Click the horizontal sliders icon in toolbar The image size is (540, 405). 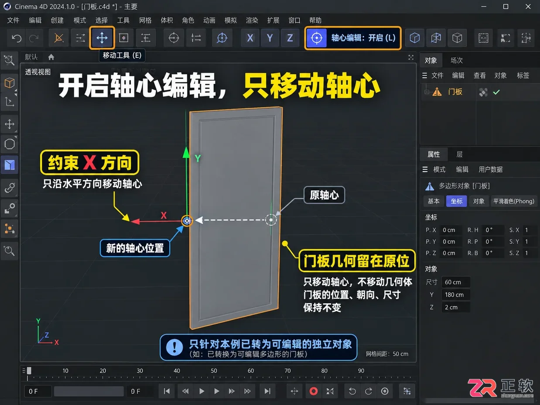pyautogui.click(x=196, y=38)
